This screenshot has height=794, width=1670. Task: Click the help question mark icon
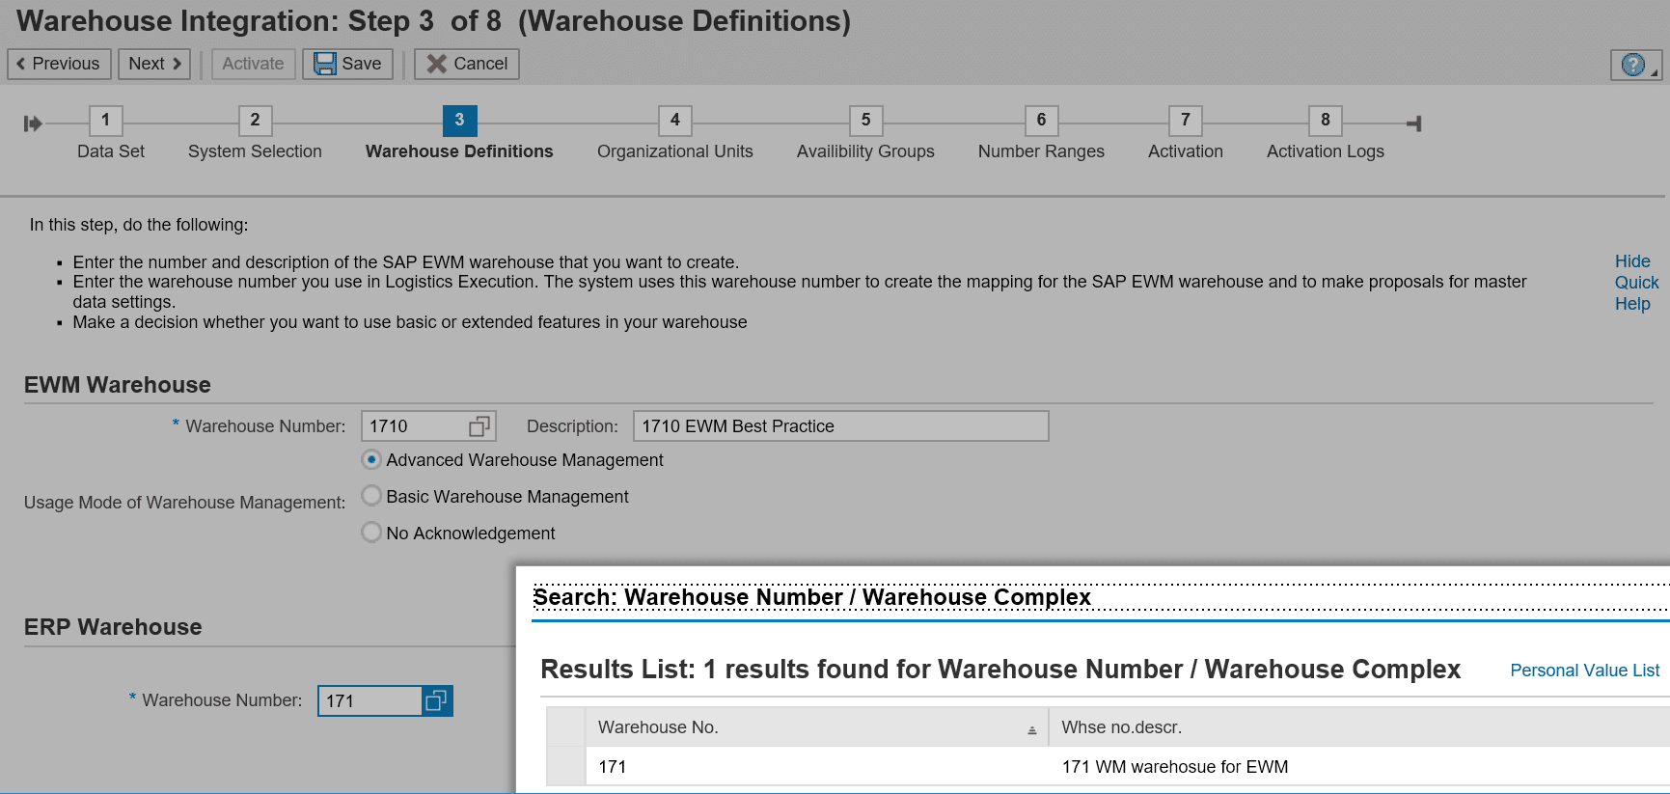pyautogui.click(x=1632, y=65)
